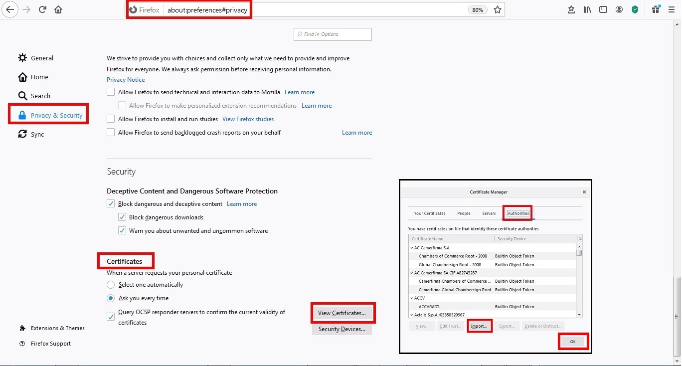682x366 pixels.
Task: Open the bookmarks menu tray-star icon
Action: coord(571,9)
